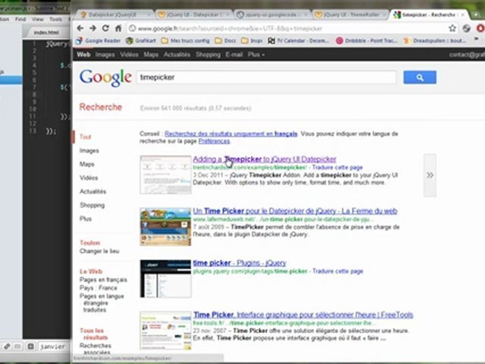Click the blue Google search button
485x364 pixels.
[x=420, y=77]
